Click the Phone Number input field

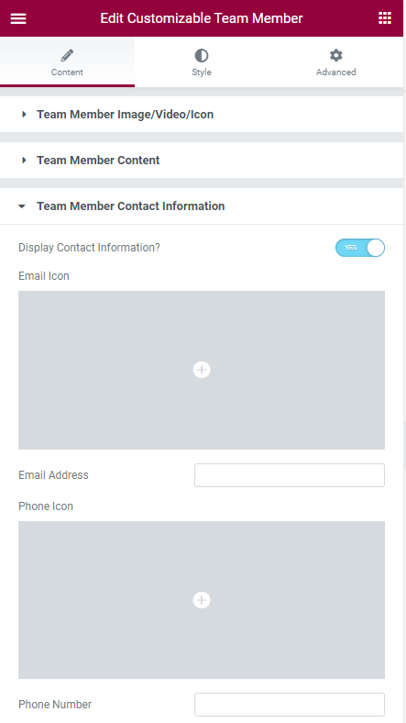(290, 705)
